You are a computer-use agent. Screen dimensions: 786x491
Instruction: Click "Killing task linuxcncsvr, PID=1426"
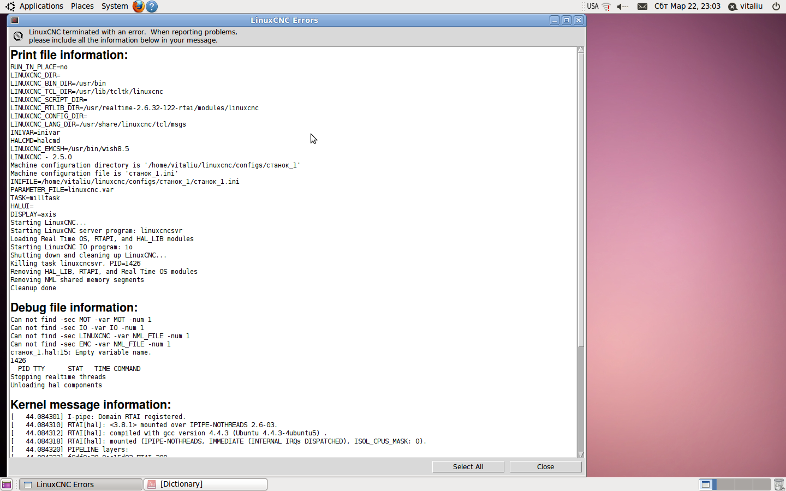[75, 264]
